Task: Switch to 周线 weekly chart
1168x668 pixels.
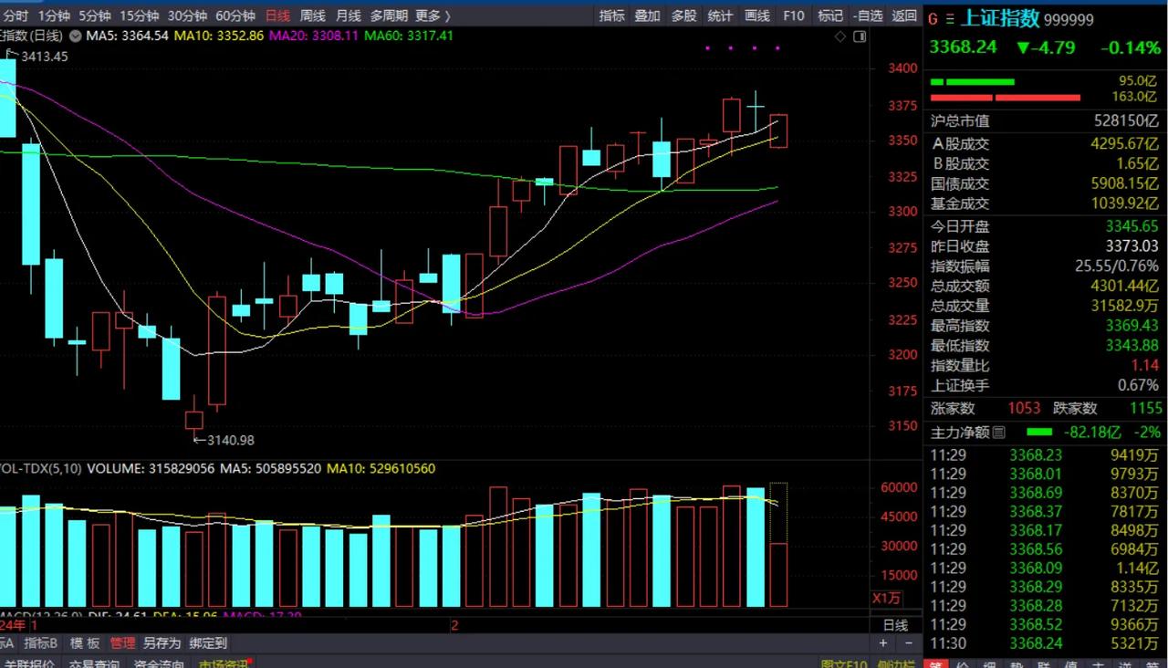Action: (x=313, y=16)
